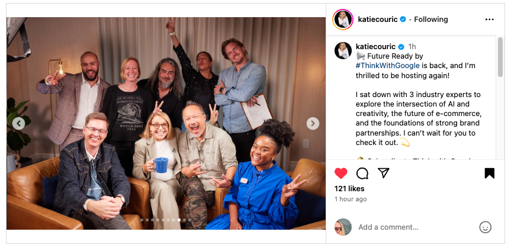View the 121 likes list
The width and height of the screenshot is (511, 251).
click(x=349, y=189)
